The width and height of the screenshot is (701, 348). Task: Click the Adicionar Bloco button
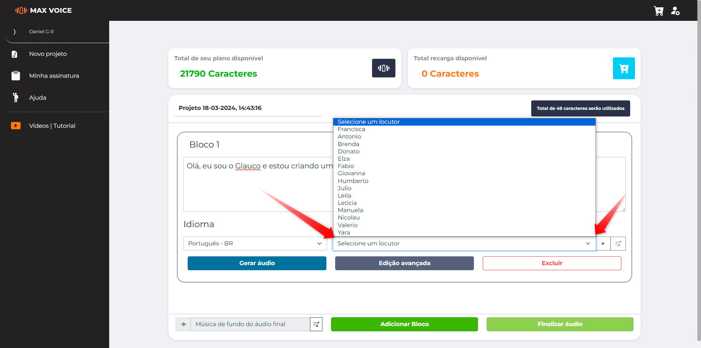405,324
